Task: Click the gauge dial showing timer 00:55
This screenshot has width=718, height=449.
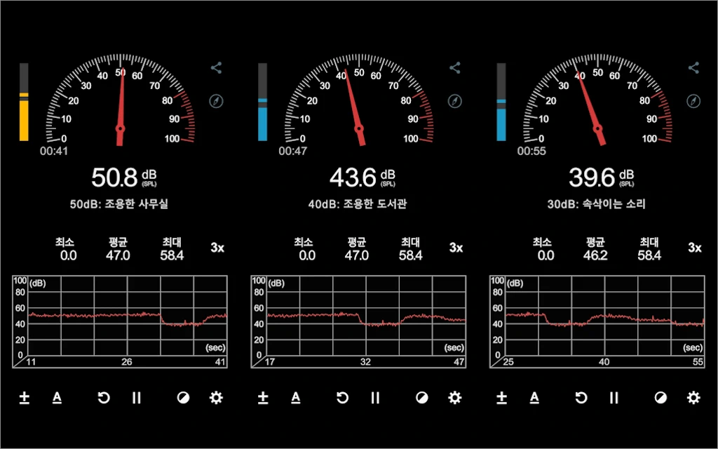Action: (x=597, y=102)
